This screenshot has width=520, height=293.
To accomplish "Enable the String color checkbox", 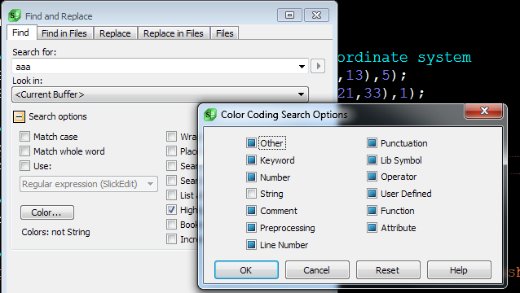I will [251, 194].
